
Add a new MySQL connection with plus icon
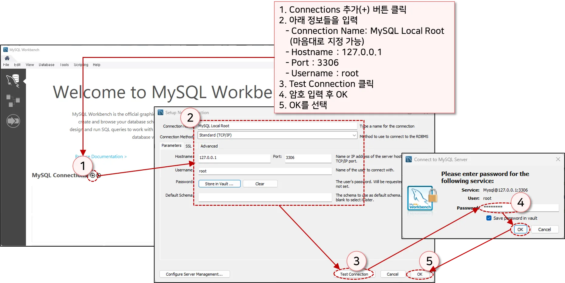pyautogui.click(x=93, y=175)
